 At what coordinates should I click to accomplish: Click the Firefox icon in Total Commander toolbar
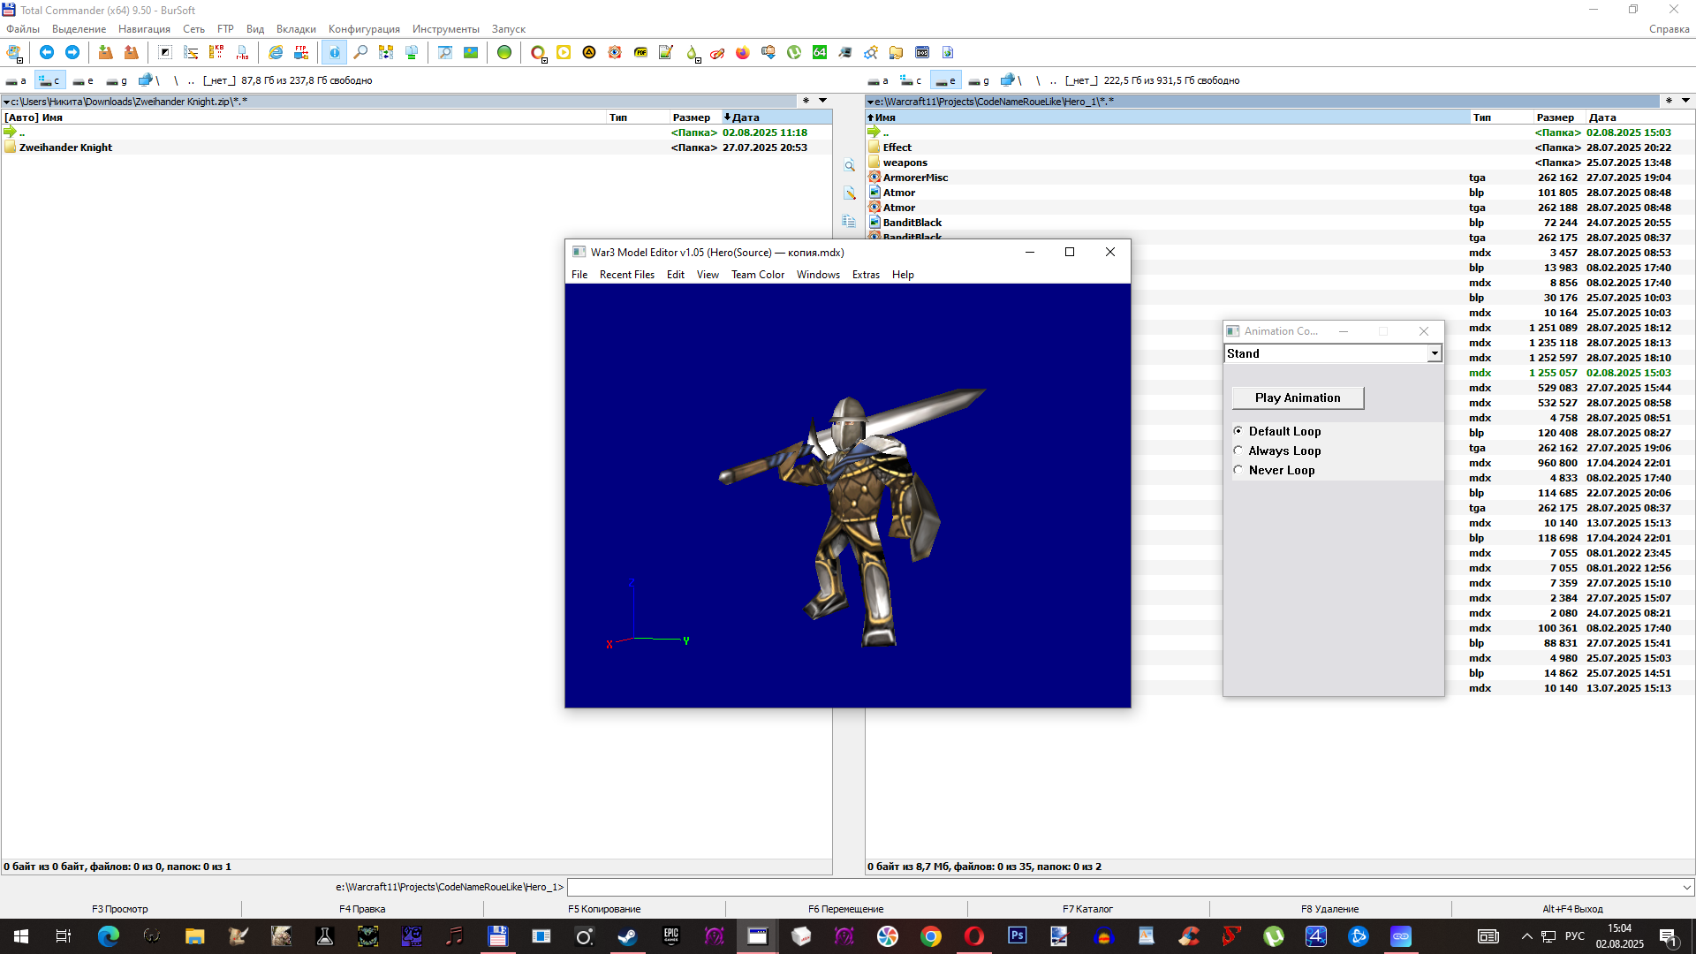click(743, 52)
